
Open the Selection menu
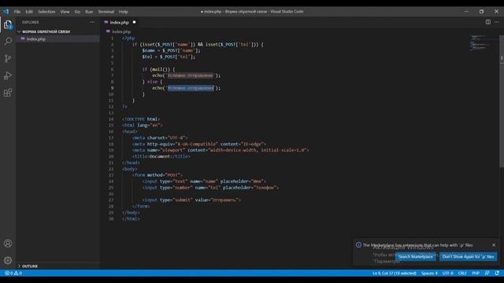coord(46,12)
